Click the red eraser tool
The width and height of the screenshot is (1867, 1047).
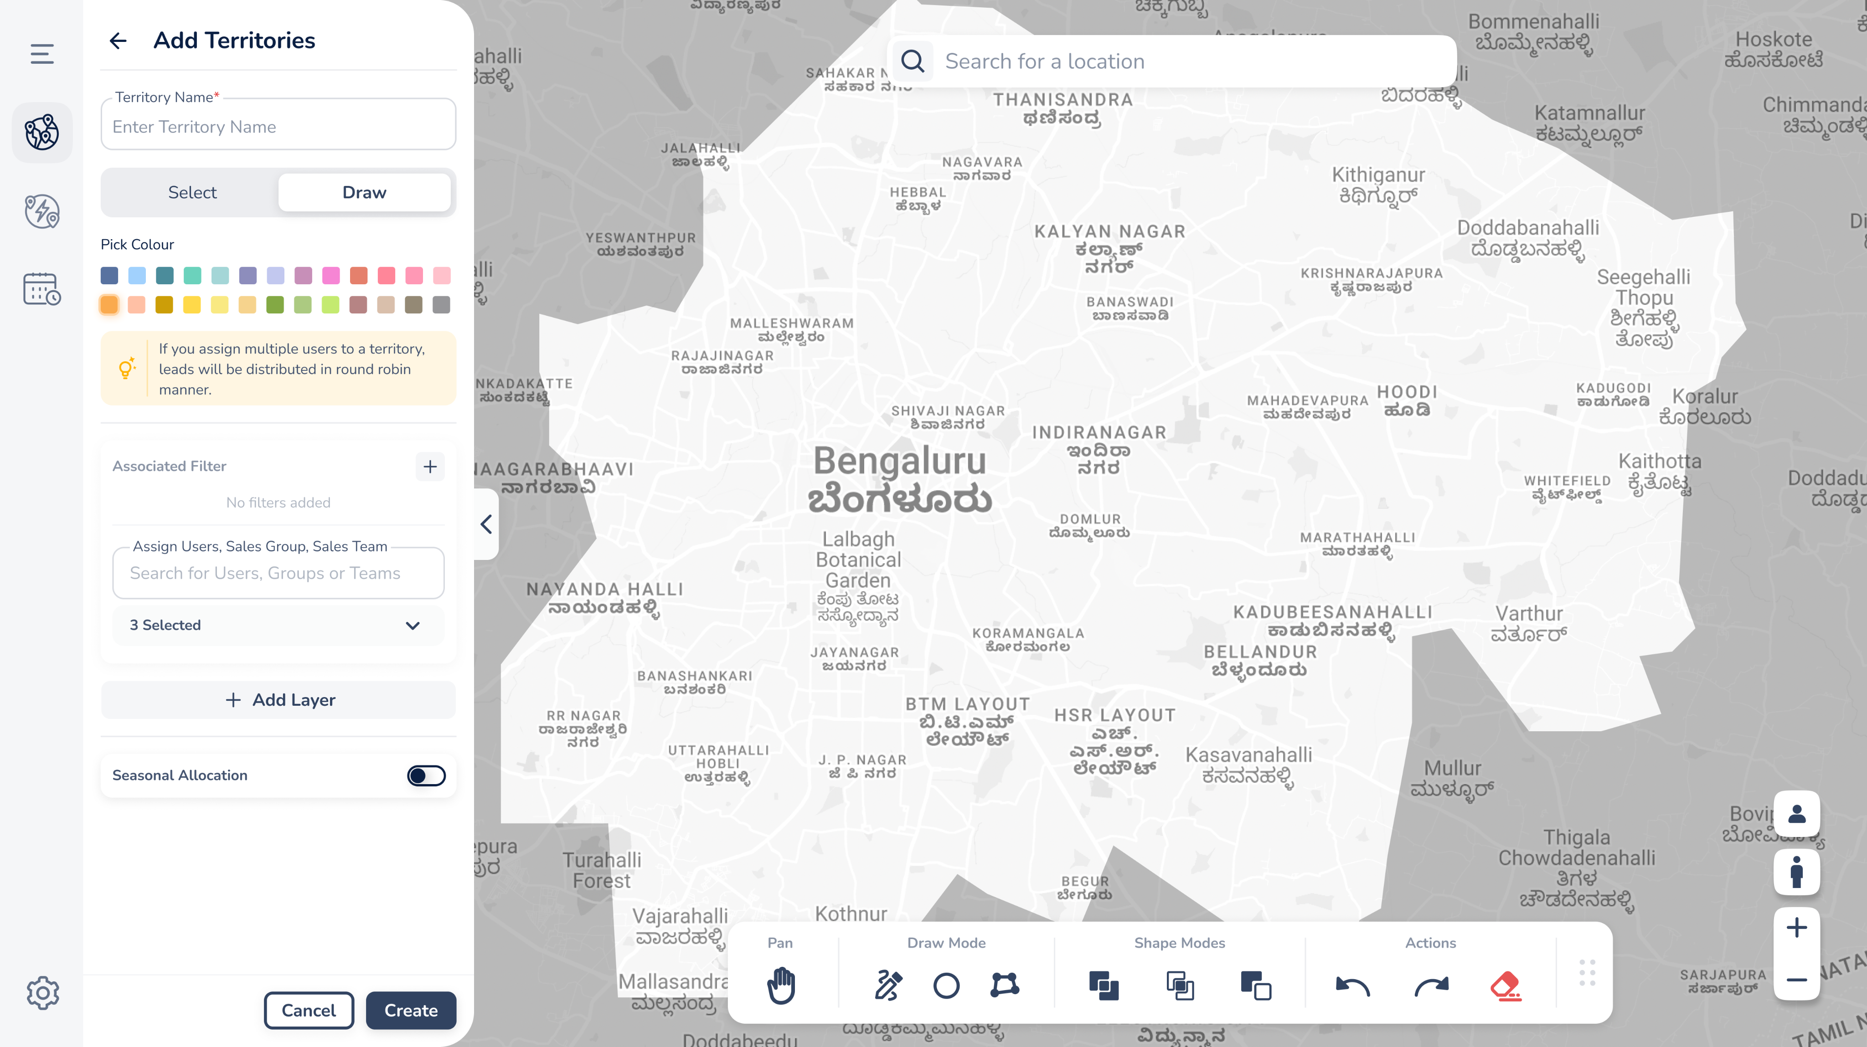pos(1506,986)
